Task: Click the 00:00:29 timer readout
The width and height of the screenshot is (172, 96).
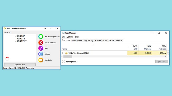Action: pos(7,33)
